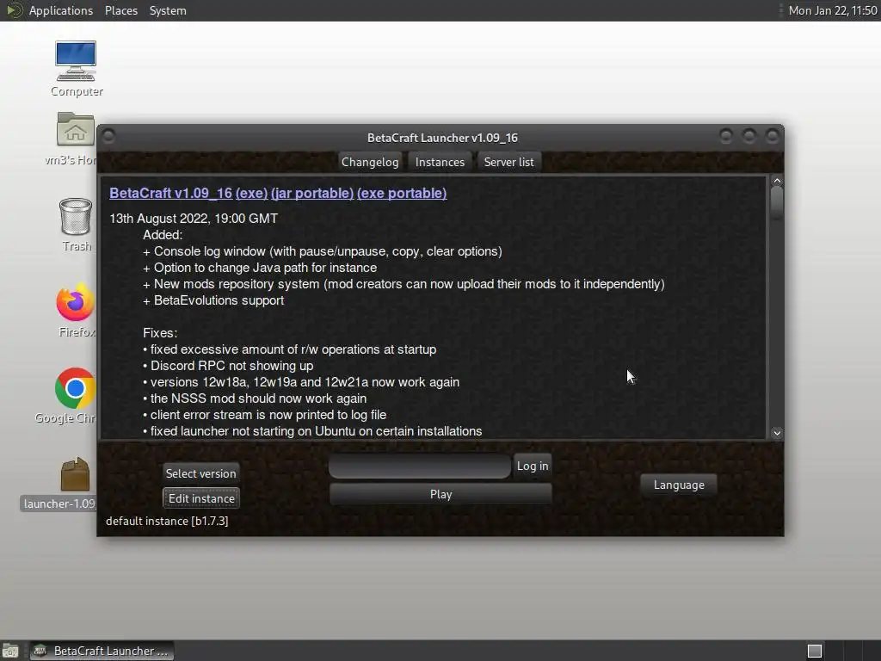Open the (jar portable) download link

[x=312, y=193]
